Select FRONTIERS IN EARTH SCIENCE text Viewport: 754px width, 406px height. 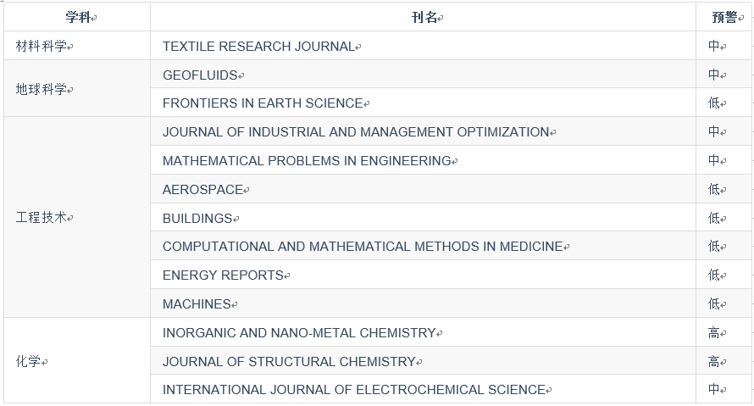263,103
